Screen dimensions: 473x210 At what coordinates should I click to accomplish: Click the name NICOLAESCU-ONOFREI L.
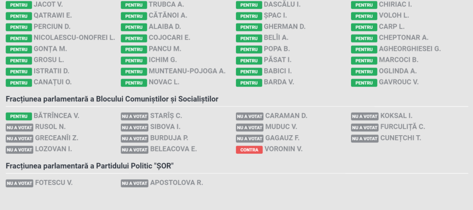coord(74,38)
